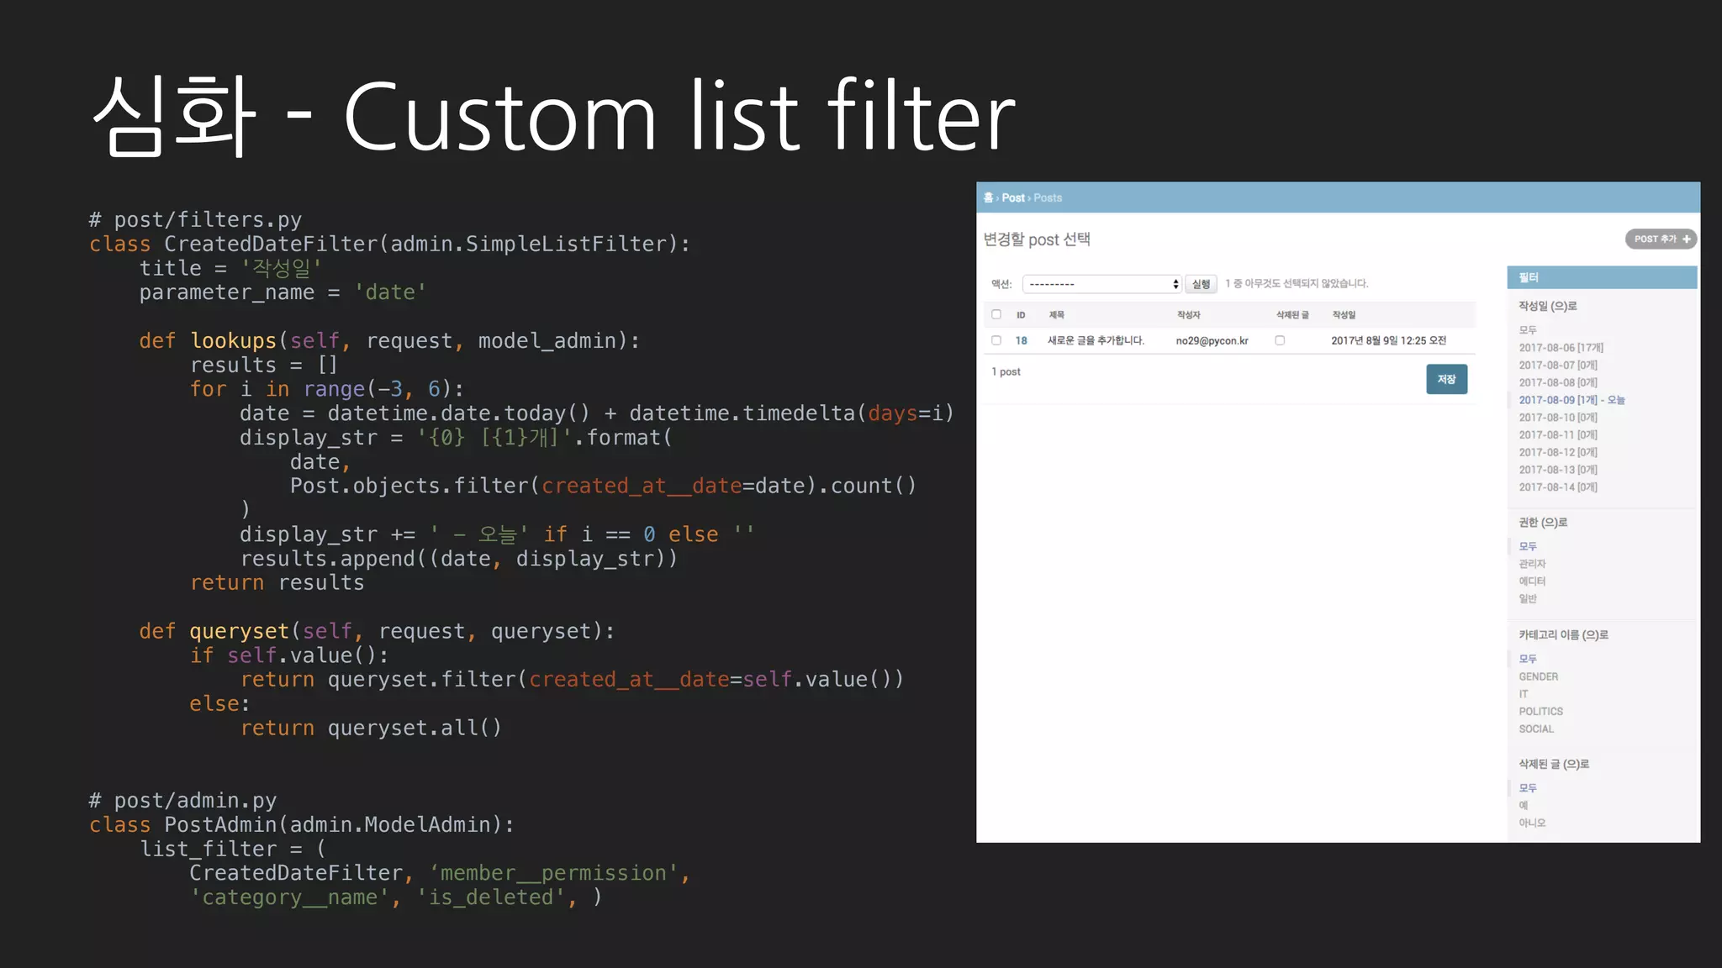
Task: Open the 액션 action dropdown
Action: point(1101,284)
